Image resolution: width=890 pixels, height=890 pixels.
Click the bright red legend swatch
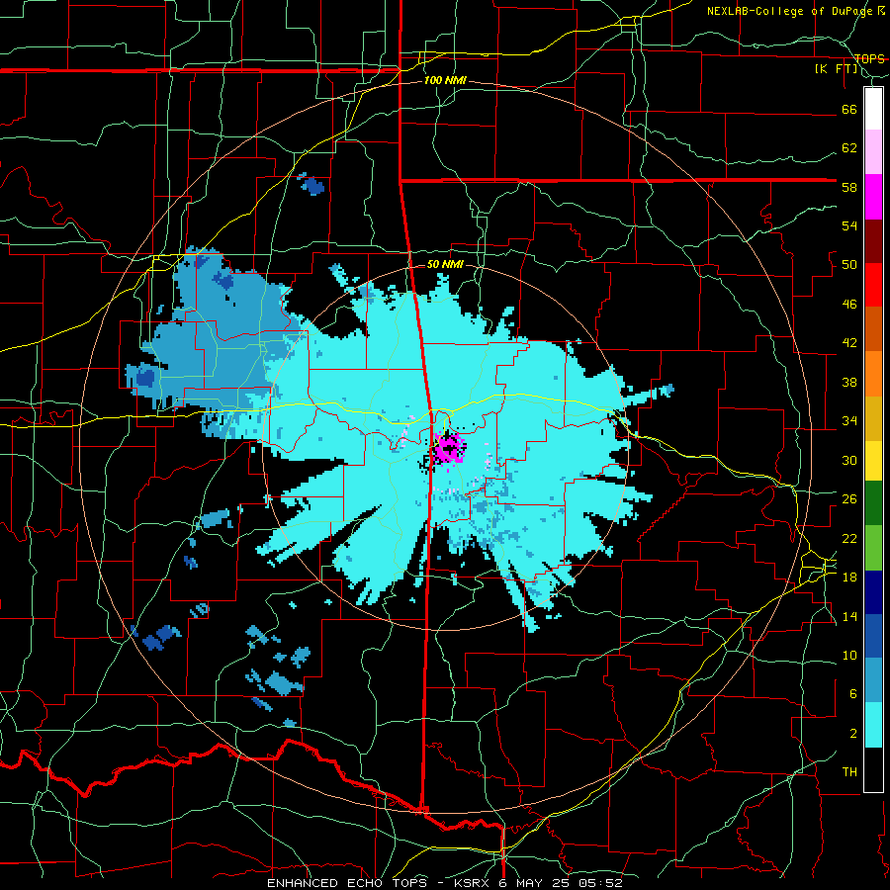coord(873,285)
